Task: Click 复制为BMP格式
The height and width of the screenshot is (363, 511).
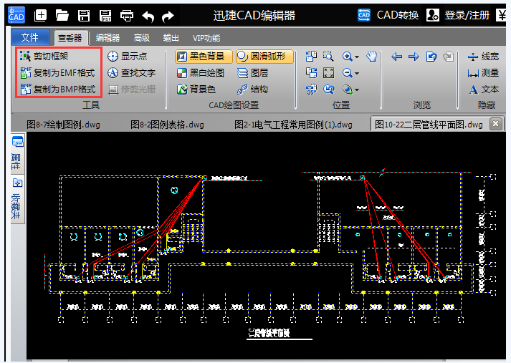Action: coord(57,89)
